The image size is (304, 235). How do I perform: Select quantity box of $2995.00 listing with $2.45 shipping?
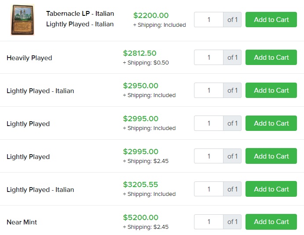tap(209, 156)
